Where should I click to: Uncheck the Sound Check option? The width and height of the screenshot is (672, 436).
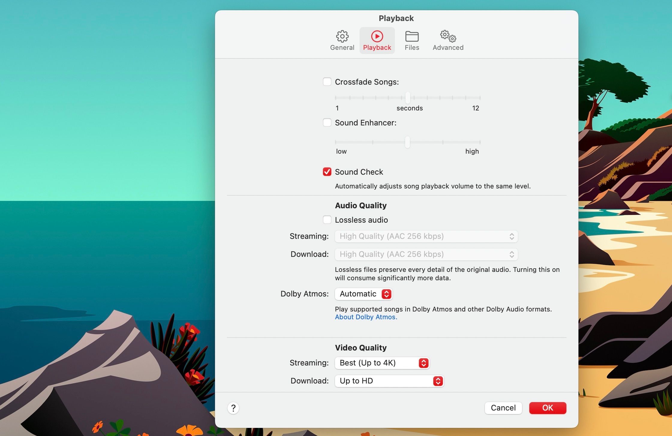pos(327,172)
